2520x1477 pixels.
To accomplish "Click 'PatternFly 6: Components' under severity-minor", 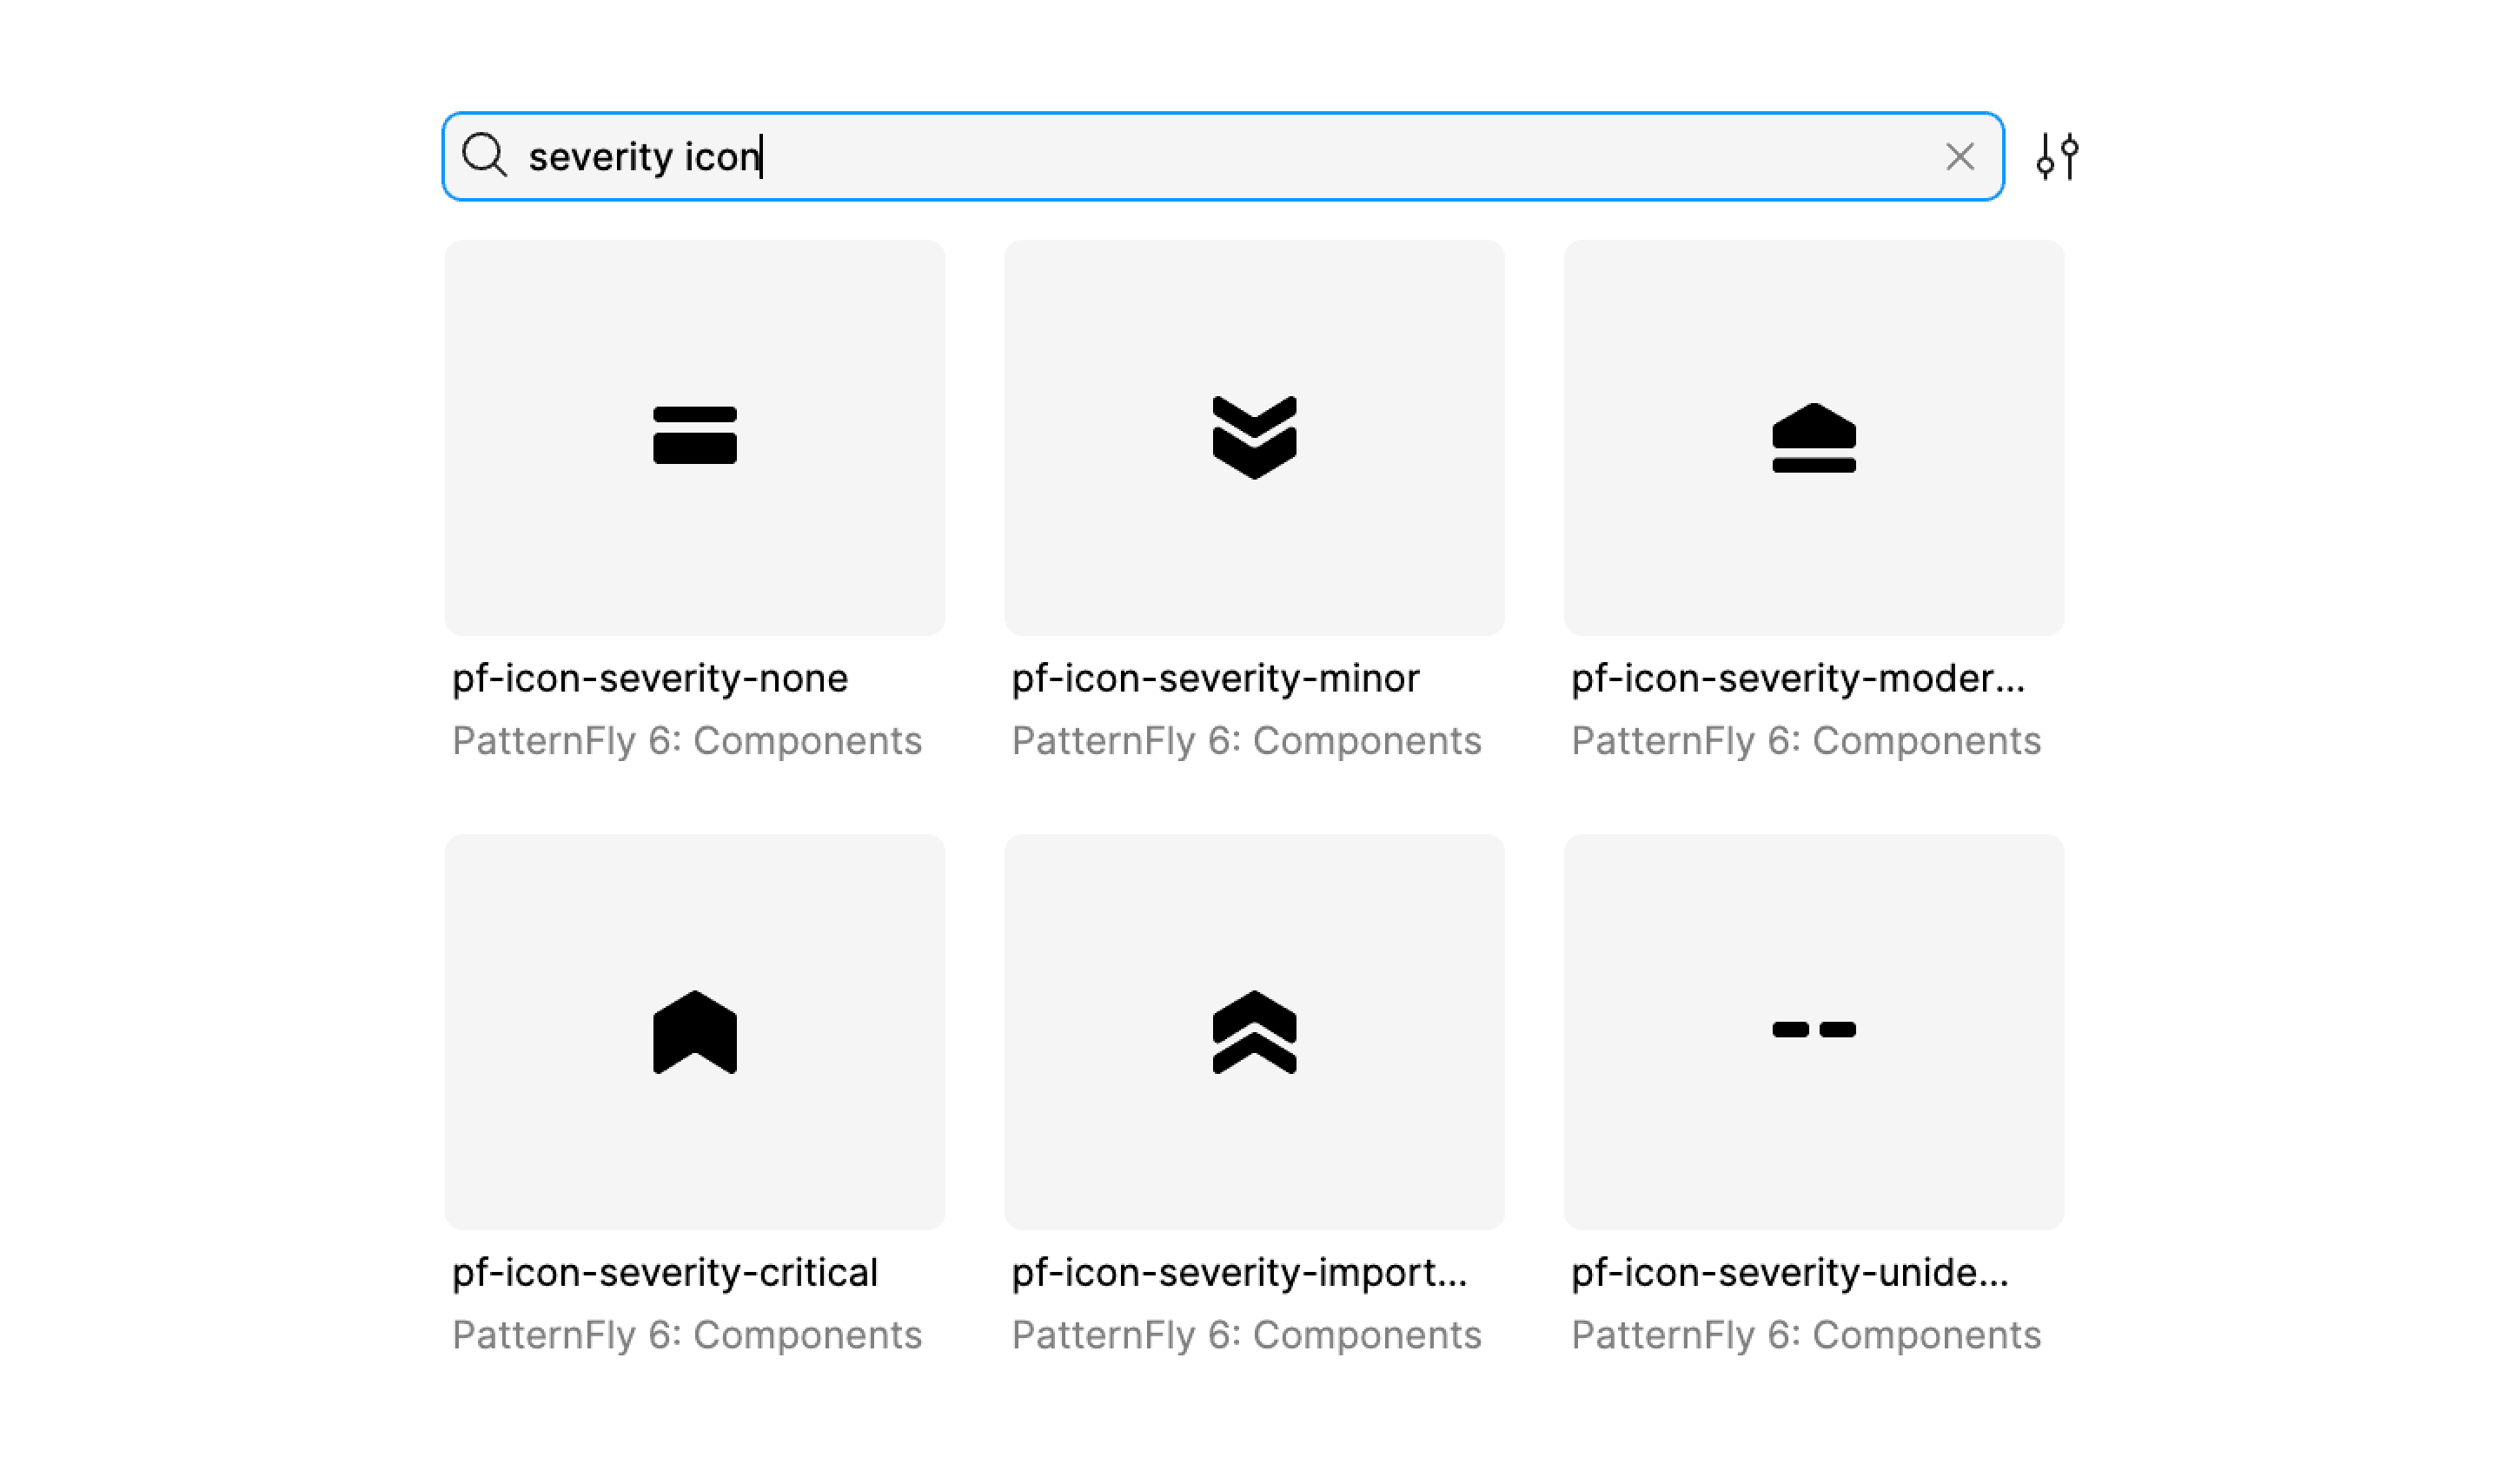I will (1246, 741).
